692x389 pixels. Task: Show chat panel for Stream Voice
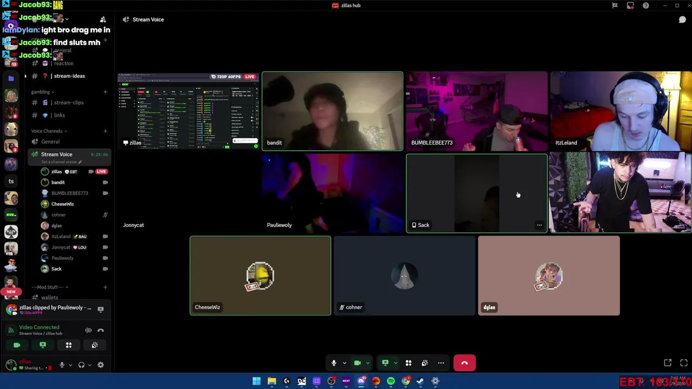point(682,19)
